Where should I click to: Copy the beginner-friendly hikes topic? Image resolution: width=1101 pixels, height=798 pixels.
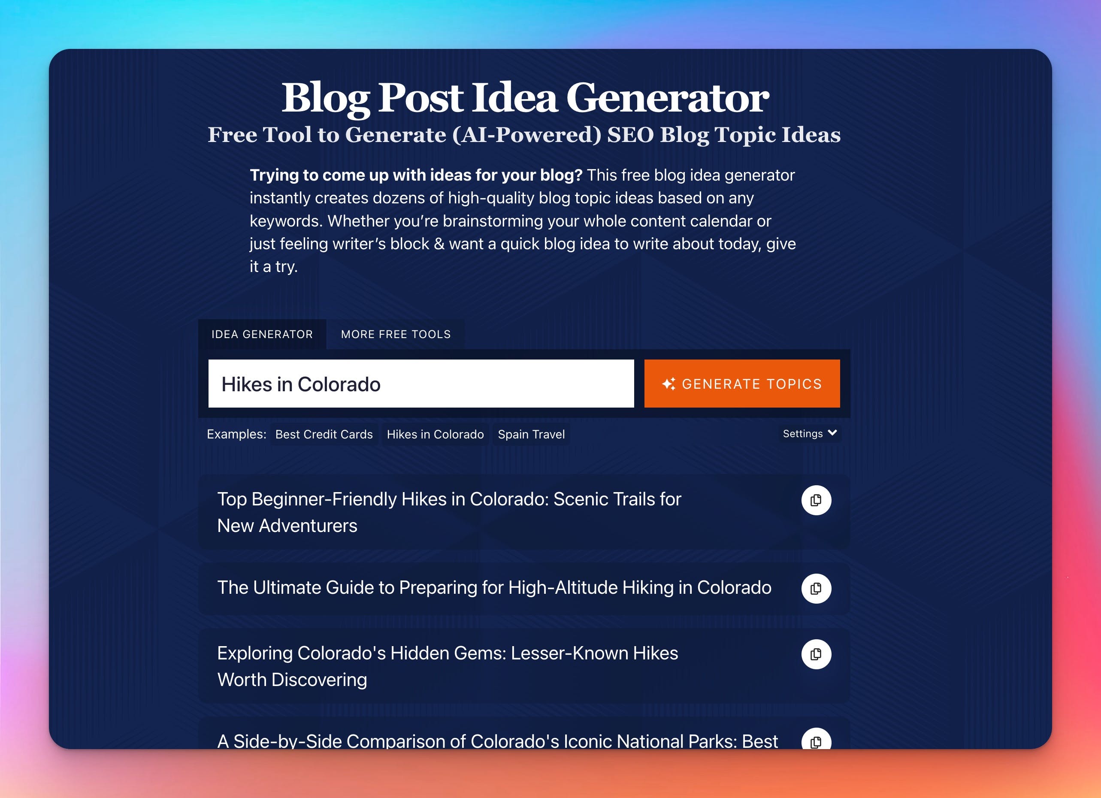[x=817, y=500]
